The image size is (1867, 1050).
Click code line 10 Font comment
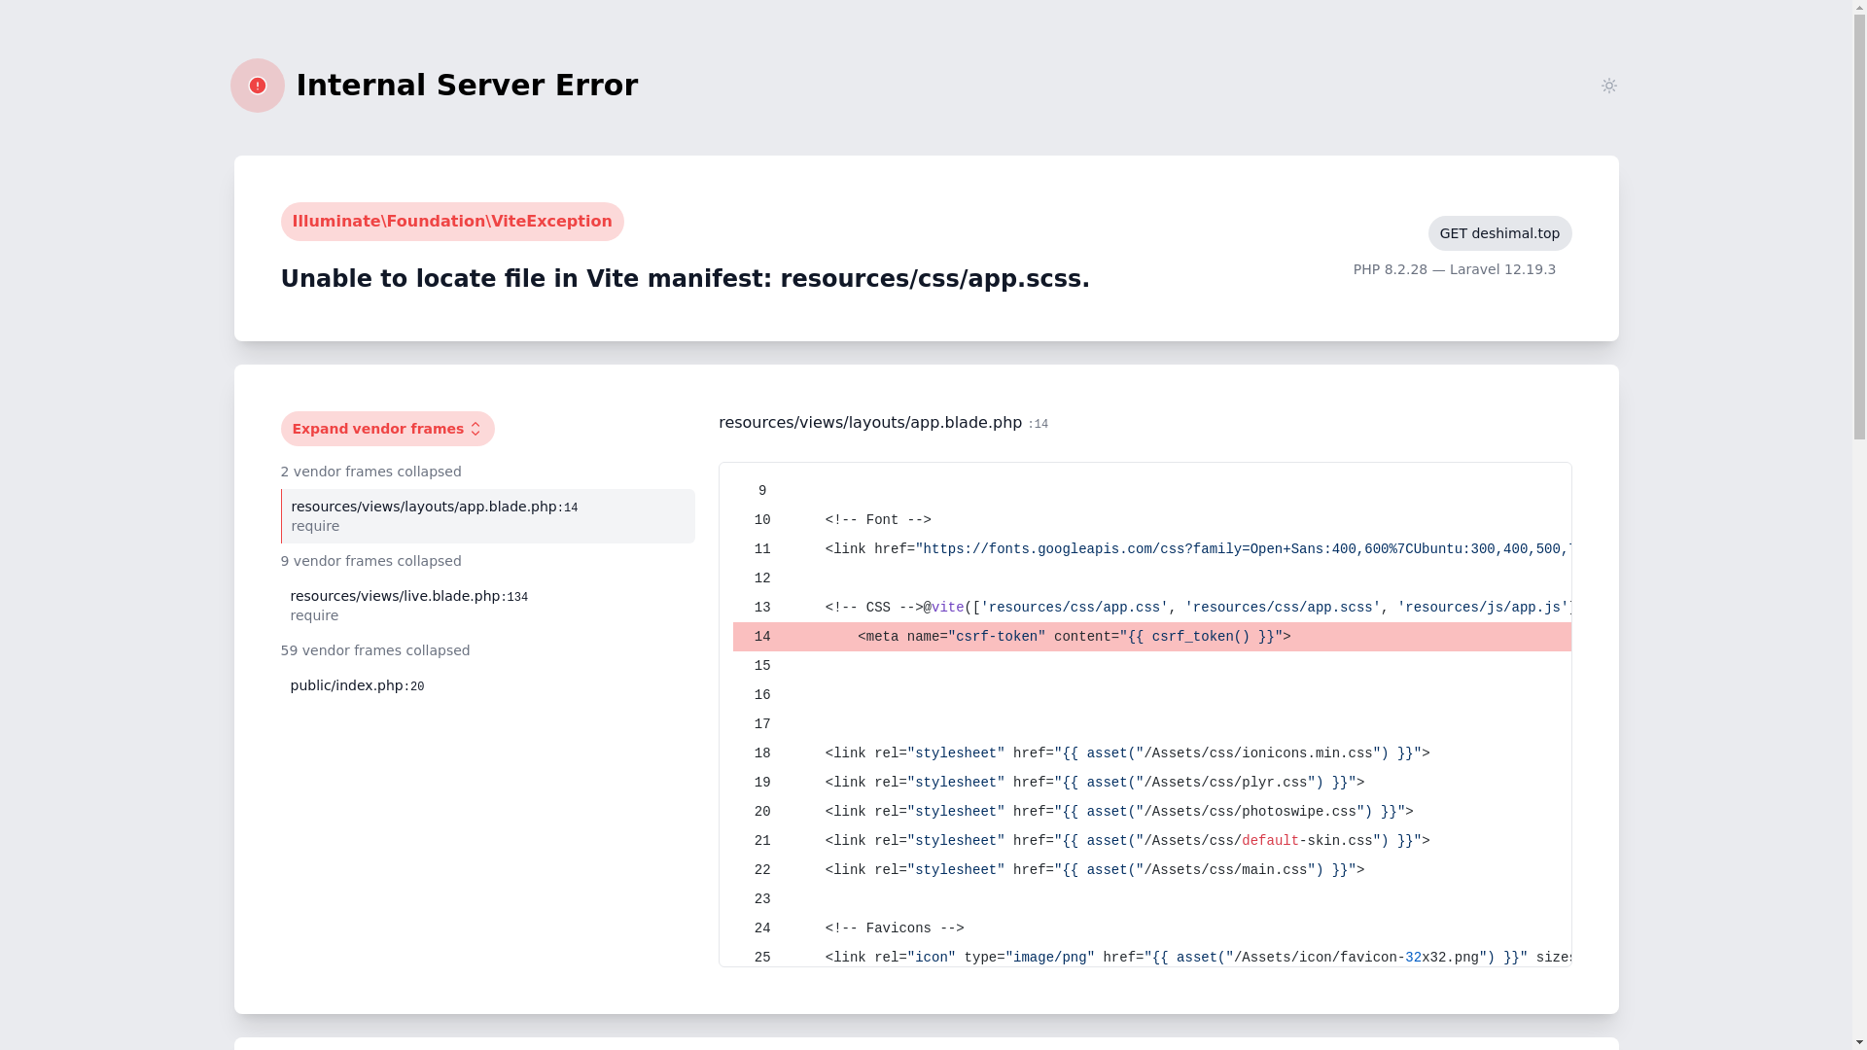pyautogui.click(x=1151, y=520)
